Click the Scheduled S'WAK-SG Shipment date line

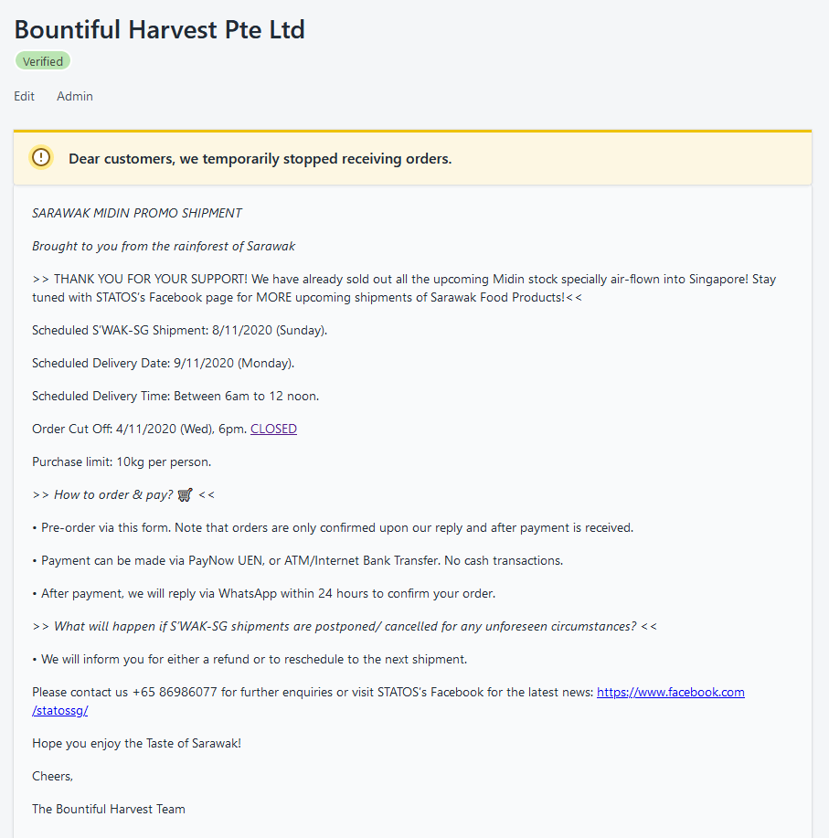pos(179,330)
